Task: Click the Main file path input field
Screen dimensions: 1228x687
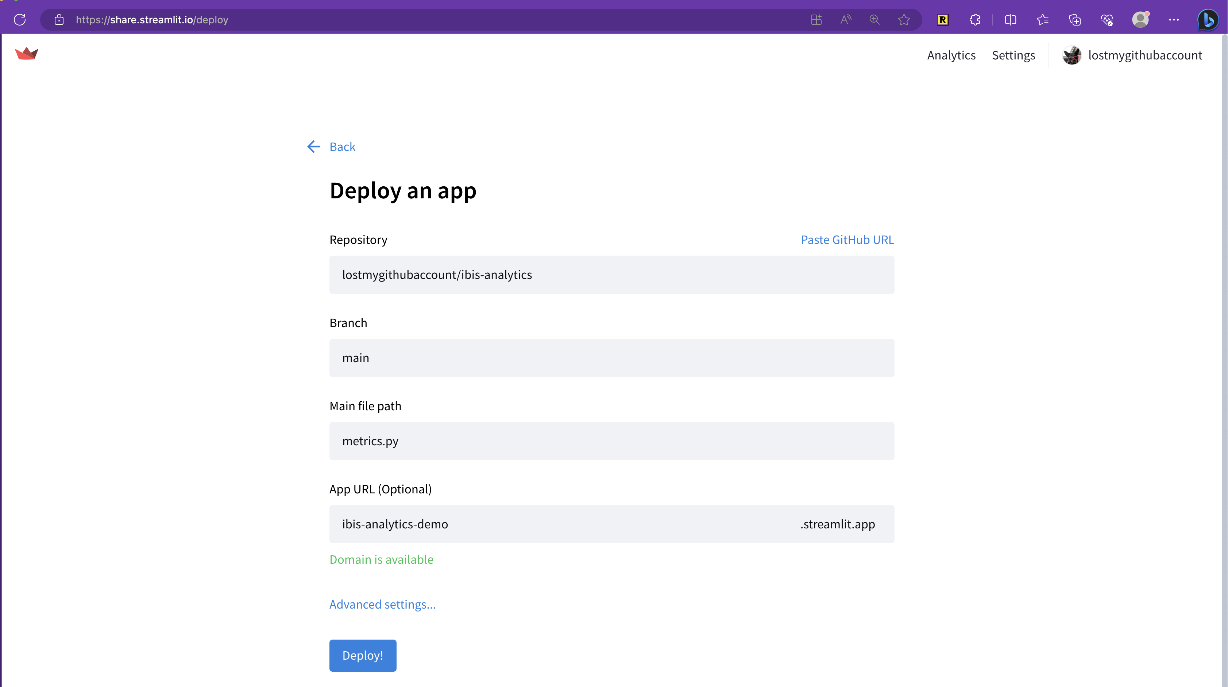Action: (611, 441)
